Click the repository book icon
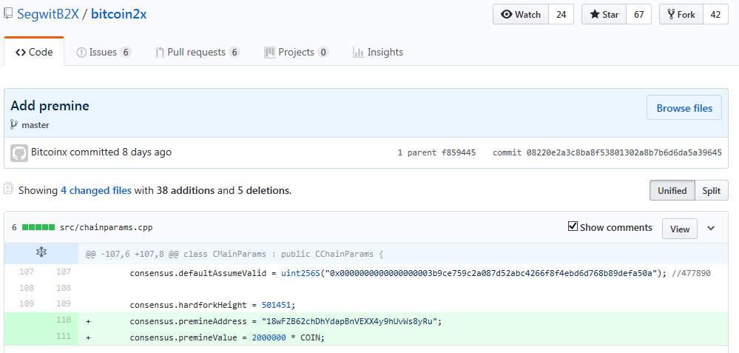The height and width of the screenshot is (353, 739). pos(7,13)
